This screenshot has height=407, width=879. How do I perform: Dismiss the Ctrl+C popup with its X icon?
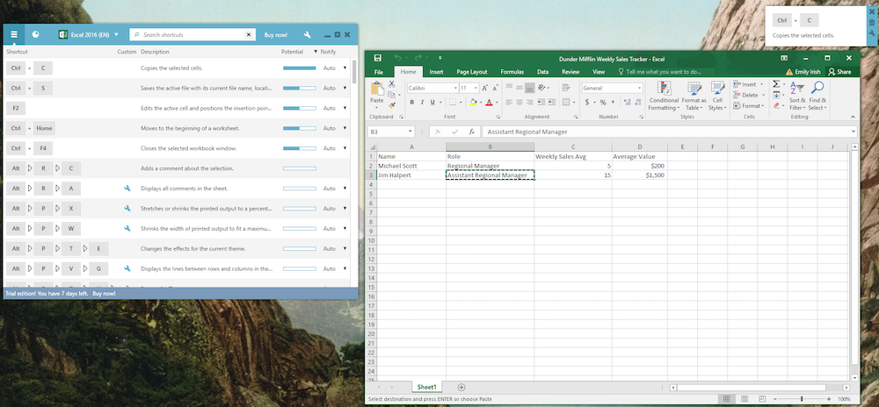coord(872,11)
